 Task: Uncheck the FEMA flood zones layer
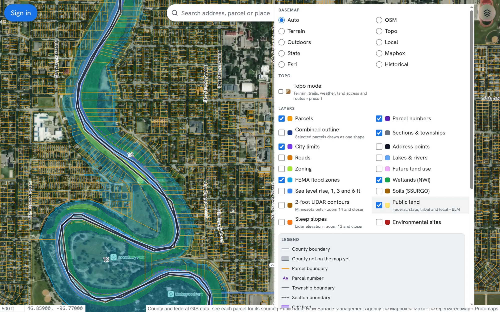pos(281,180)
